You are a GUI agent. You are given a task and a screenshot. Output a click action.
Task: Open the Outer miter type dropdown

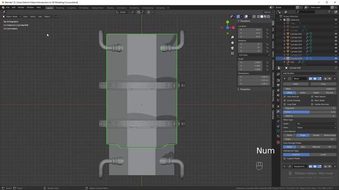pos(316,123)
